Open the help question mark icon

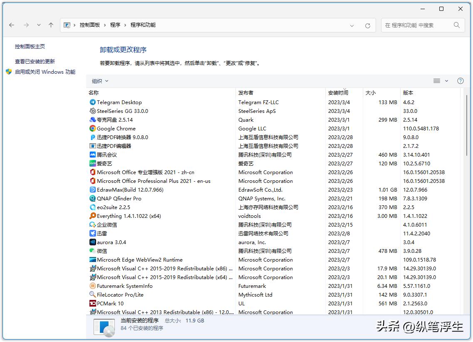[460, 81]
